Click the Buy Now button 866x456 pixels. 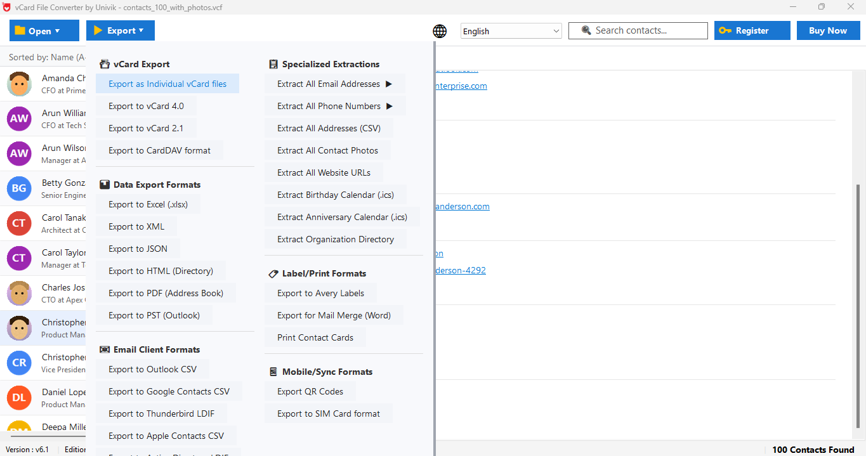tap(828, 30)
